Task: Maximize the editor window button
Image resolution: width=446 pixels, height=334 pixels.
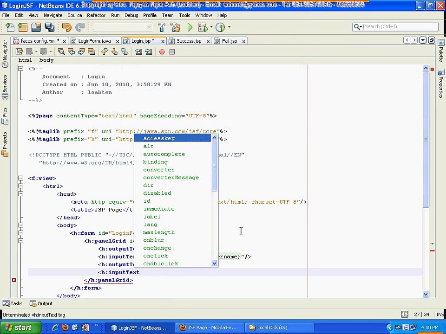Action: pos(432,40)
